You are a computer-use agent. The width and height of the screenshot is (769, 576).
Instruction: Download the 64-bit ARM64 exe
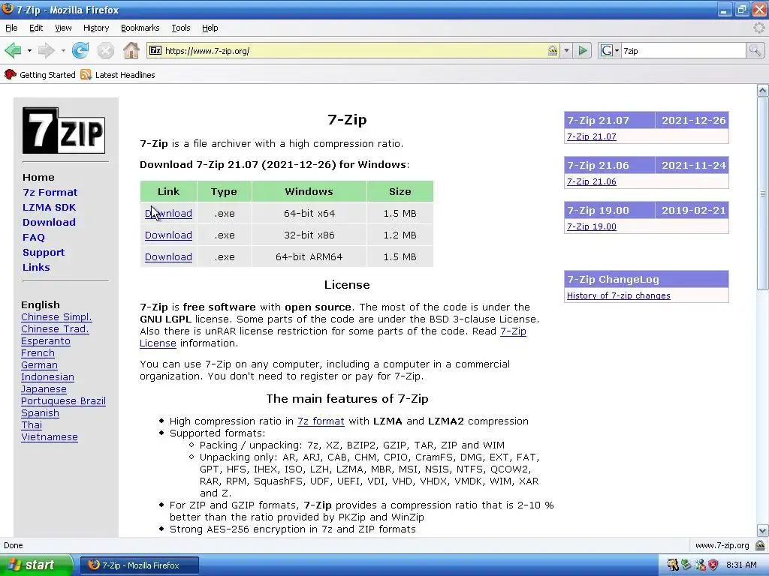pyautogui.click(x=168, y=256)
